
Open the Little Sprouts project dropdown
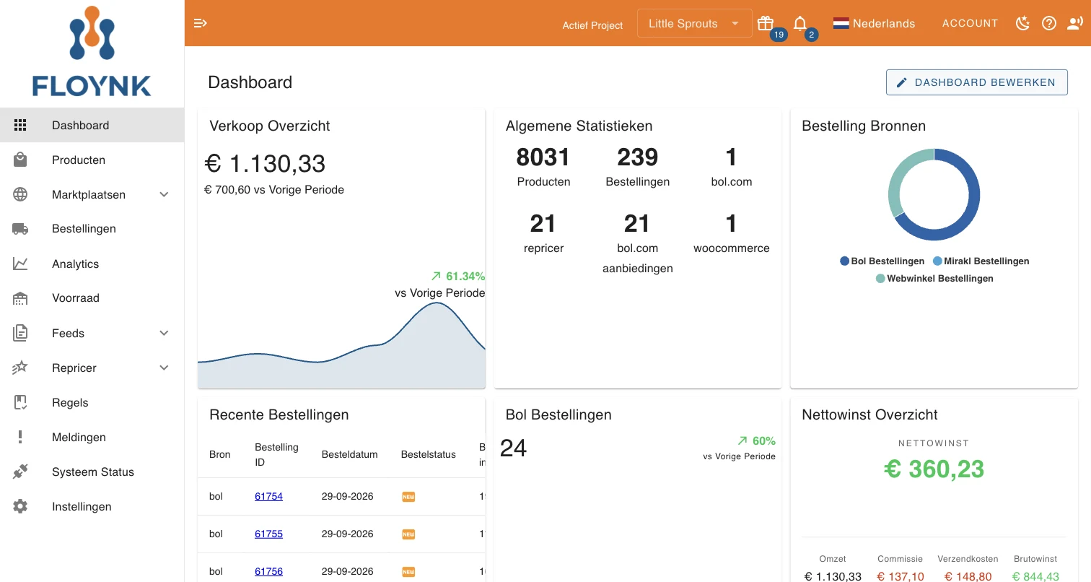[694, 23]
